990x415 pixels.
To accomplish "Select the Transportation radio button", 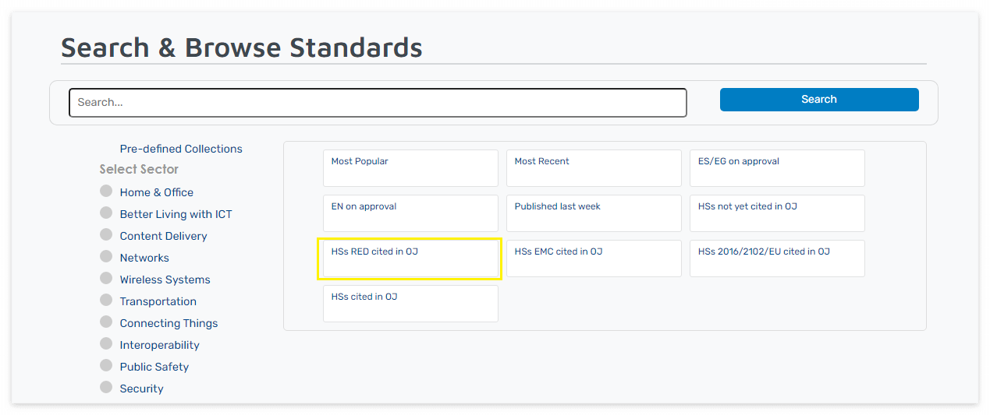I will [106, 300].
